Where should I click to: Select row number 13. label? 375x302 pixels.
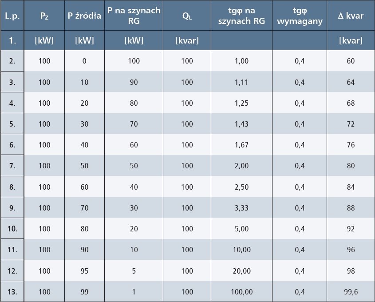pos(12,292)
